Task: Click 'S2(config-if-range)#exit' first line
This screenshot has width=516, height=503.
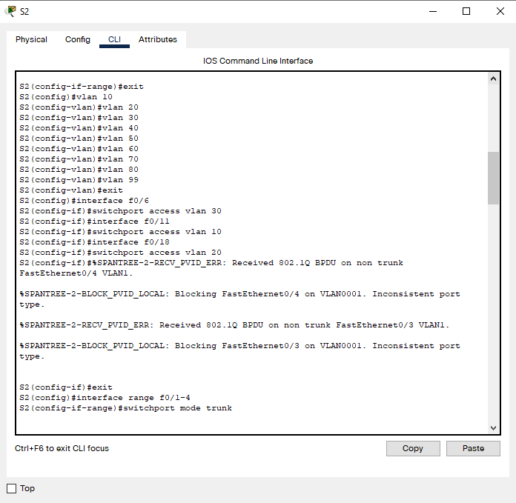Action: point(82,87)
